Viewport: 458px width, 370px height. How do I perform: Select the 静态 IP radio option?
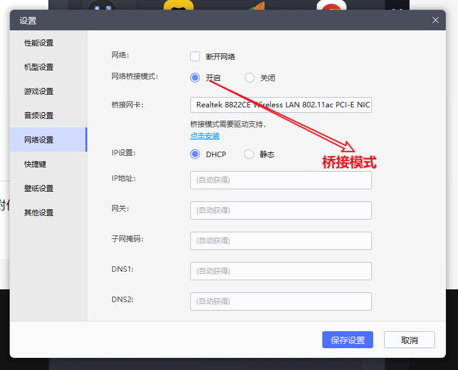(250, 154)
